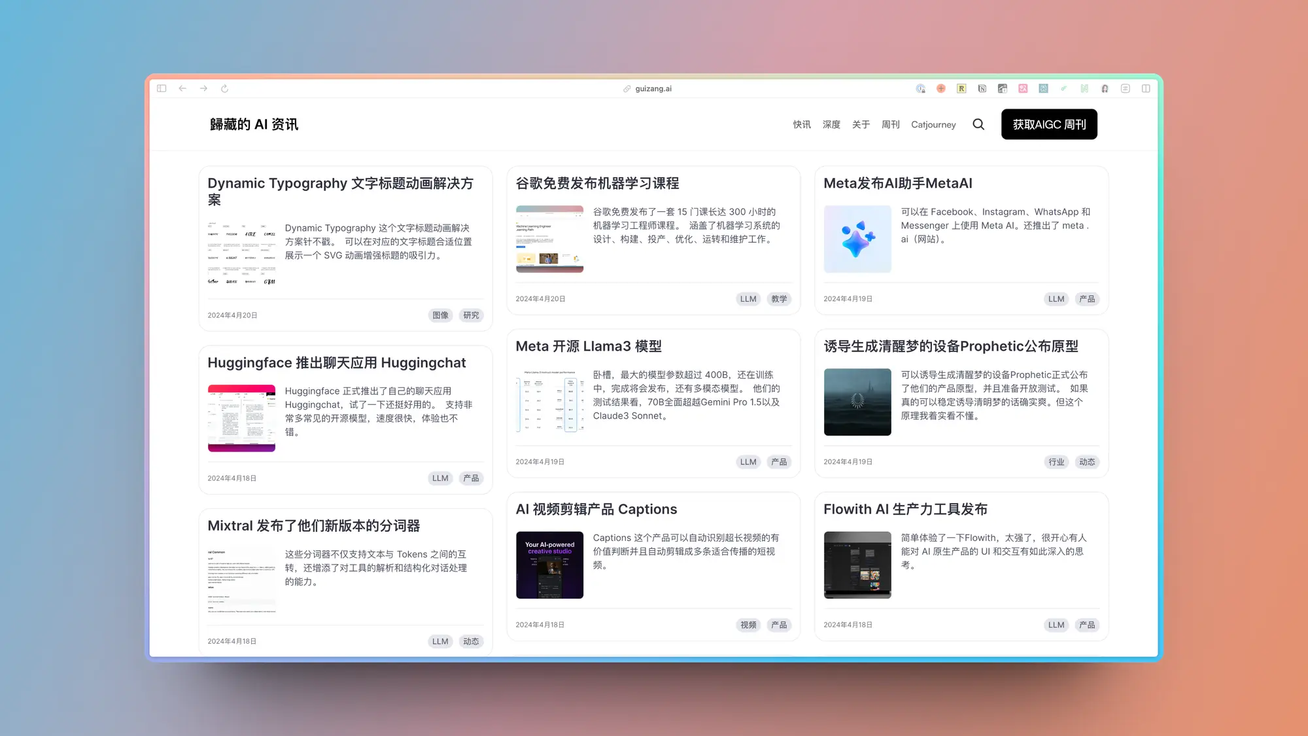Open the Catjourney nav item

tap(933, 124)
